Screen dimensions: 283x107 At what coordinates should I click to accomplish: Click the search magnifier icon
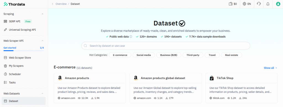click(x=86, y=46)
